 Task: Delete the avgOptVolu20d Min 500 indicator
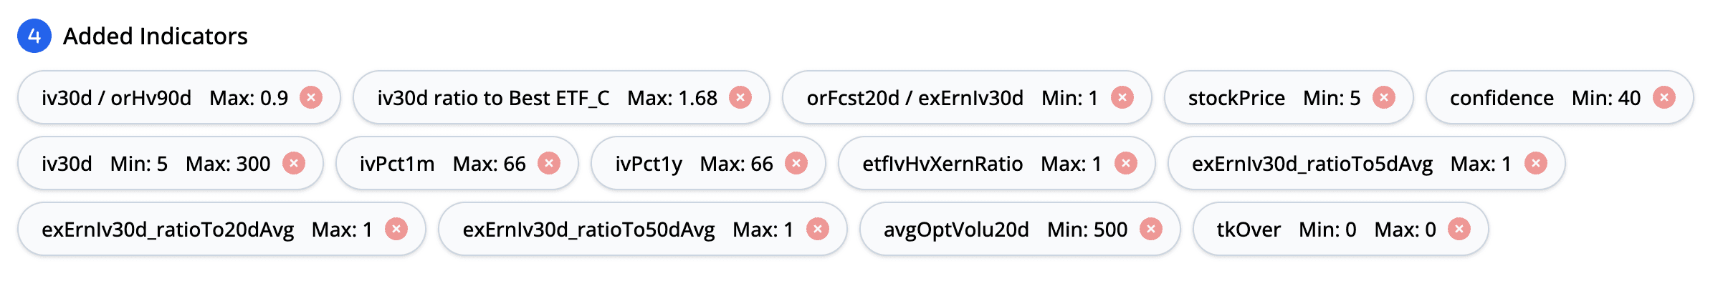[x=1151, y=229]
